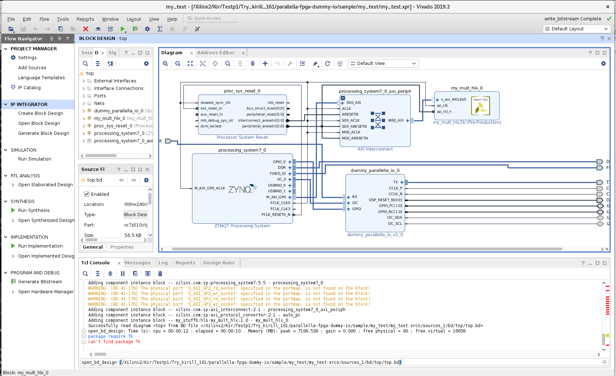
Task: Click the pin diagram toolbar icon
Action: [x=315, y=63]
